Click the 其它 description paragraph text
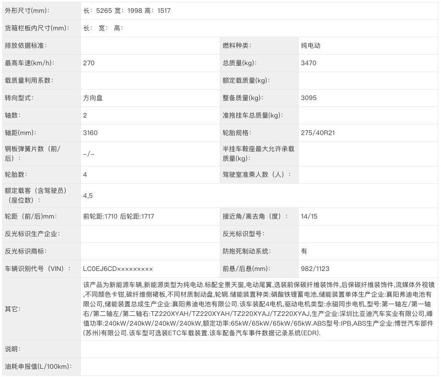 click(x=258, y=309)
